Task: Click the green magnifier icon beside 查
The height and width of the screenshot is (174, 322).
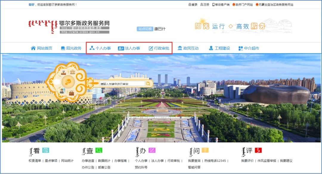Action: [x=98, y=150]
